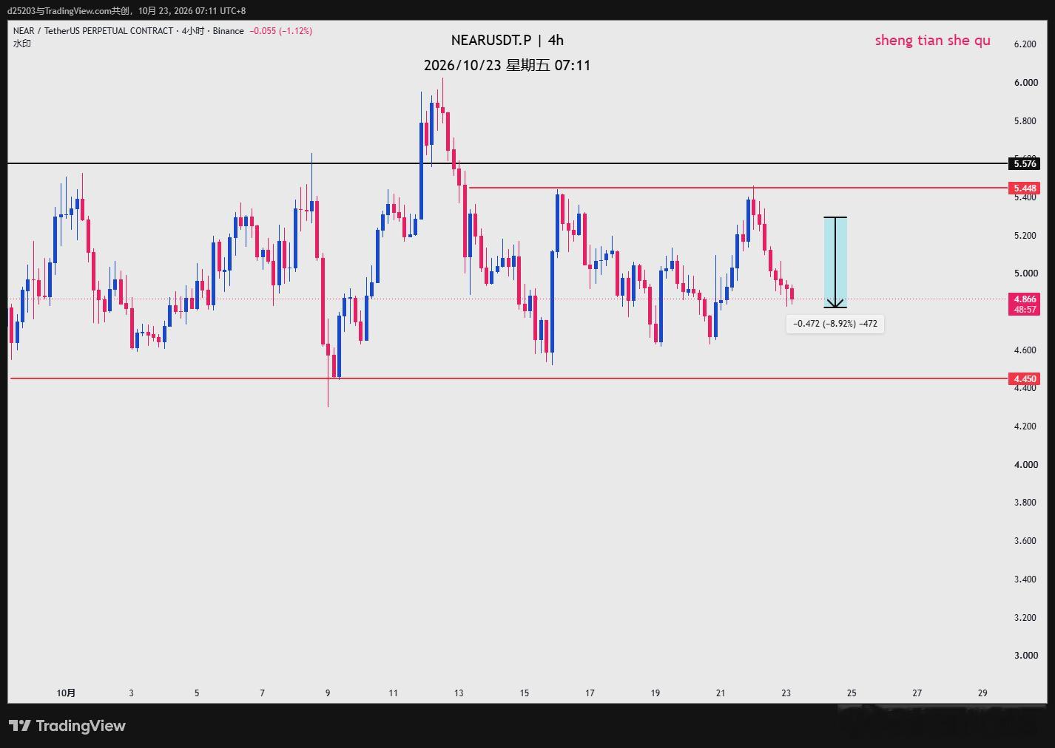
Task: Click the NEAR / TetherUS PERPETUAL CONTRACT symbol legend
Action: click(129, 31)
